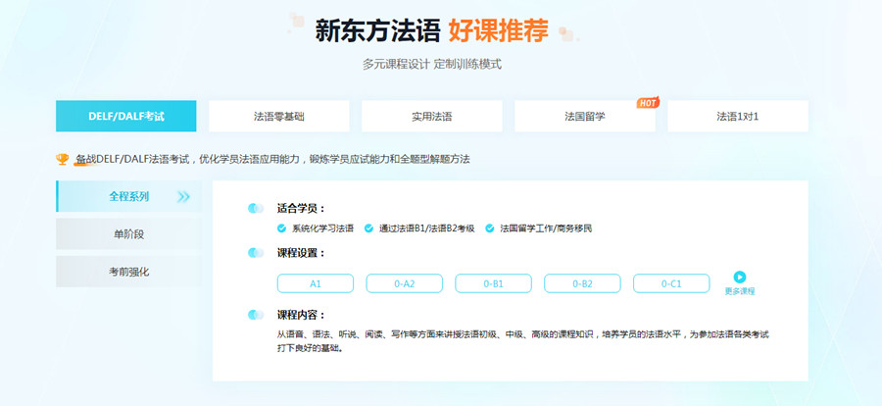The image size is (882, 406).
Task: Open the 更多课程 link
Action: [x=740, y=291]
